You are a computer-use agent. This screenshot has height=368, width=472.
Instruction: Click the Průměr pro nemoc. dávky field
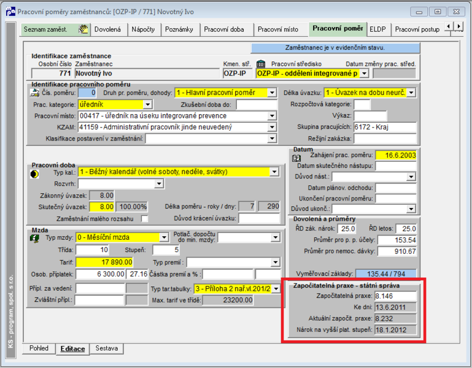pos(397,251)
